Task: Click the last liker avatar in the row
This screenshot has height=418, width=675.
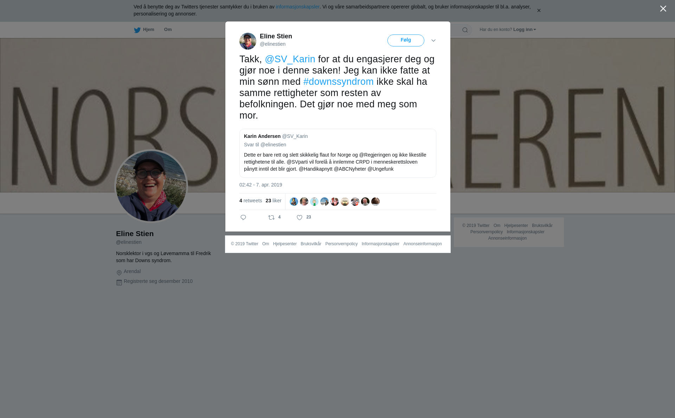Action: coord(375,202)
